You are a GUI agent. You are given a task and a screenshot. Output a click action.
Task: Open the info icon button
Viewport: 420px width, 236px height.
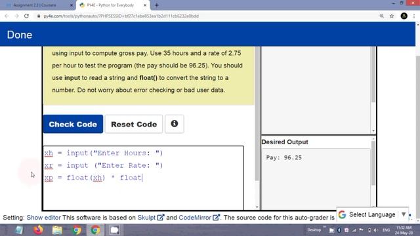point(175,124)
